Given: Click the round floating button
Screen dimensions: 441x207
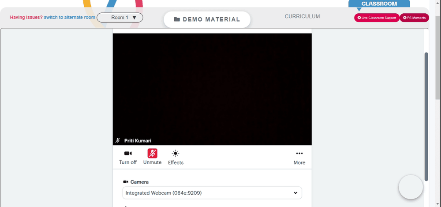Looking at the screenshot, I should pos(411,187).
